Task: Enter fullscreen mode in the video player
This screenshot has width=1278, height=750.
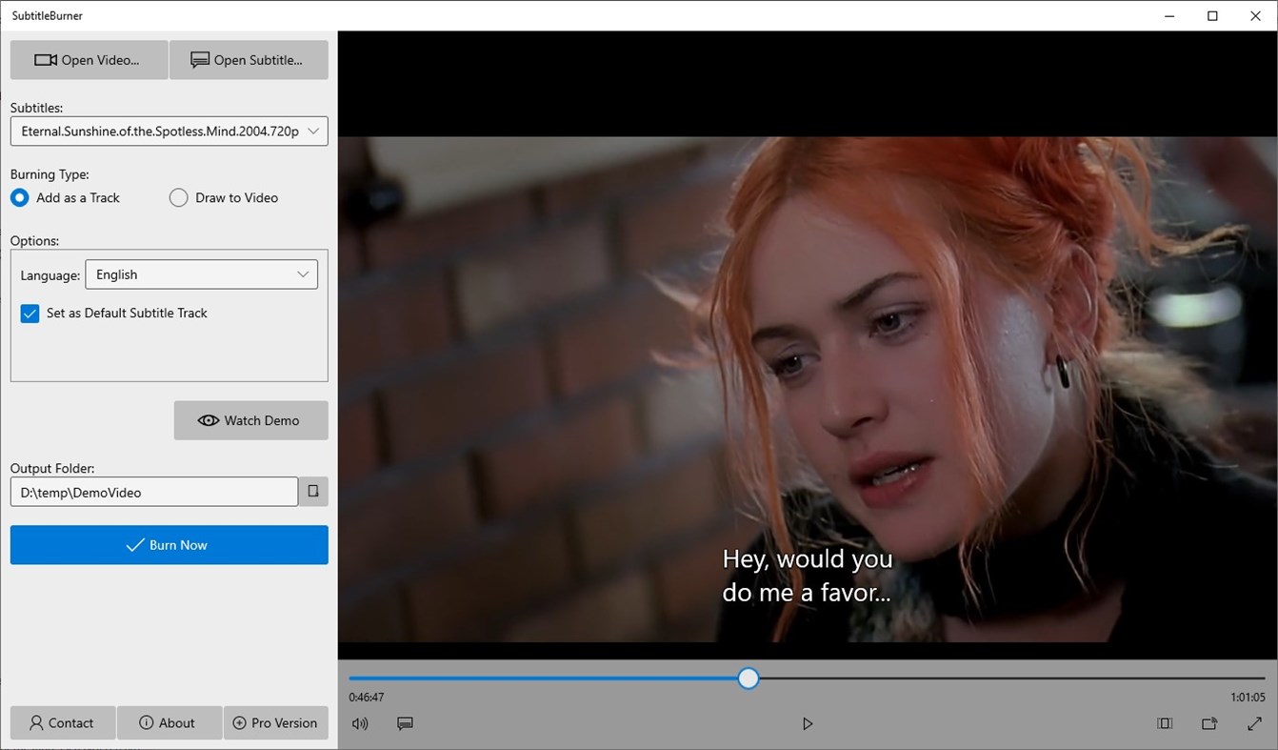Action: coord(1255,723)
